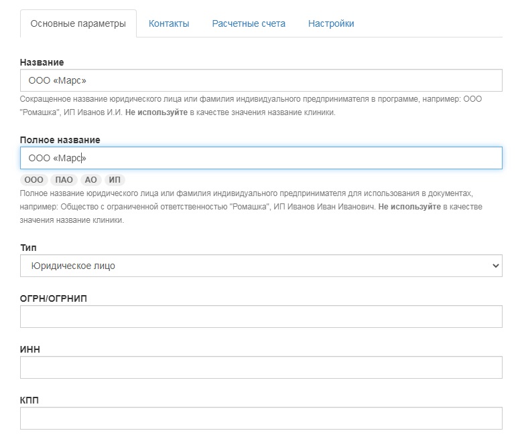Go to the Настройки tab

[x=331, y=23]
